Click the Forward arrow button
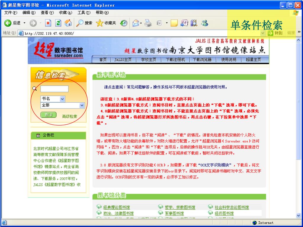This screenshot has width=303, height=227. 33,23
